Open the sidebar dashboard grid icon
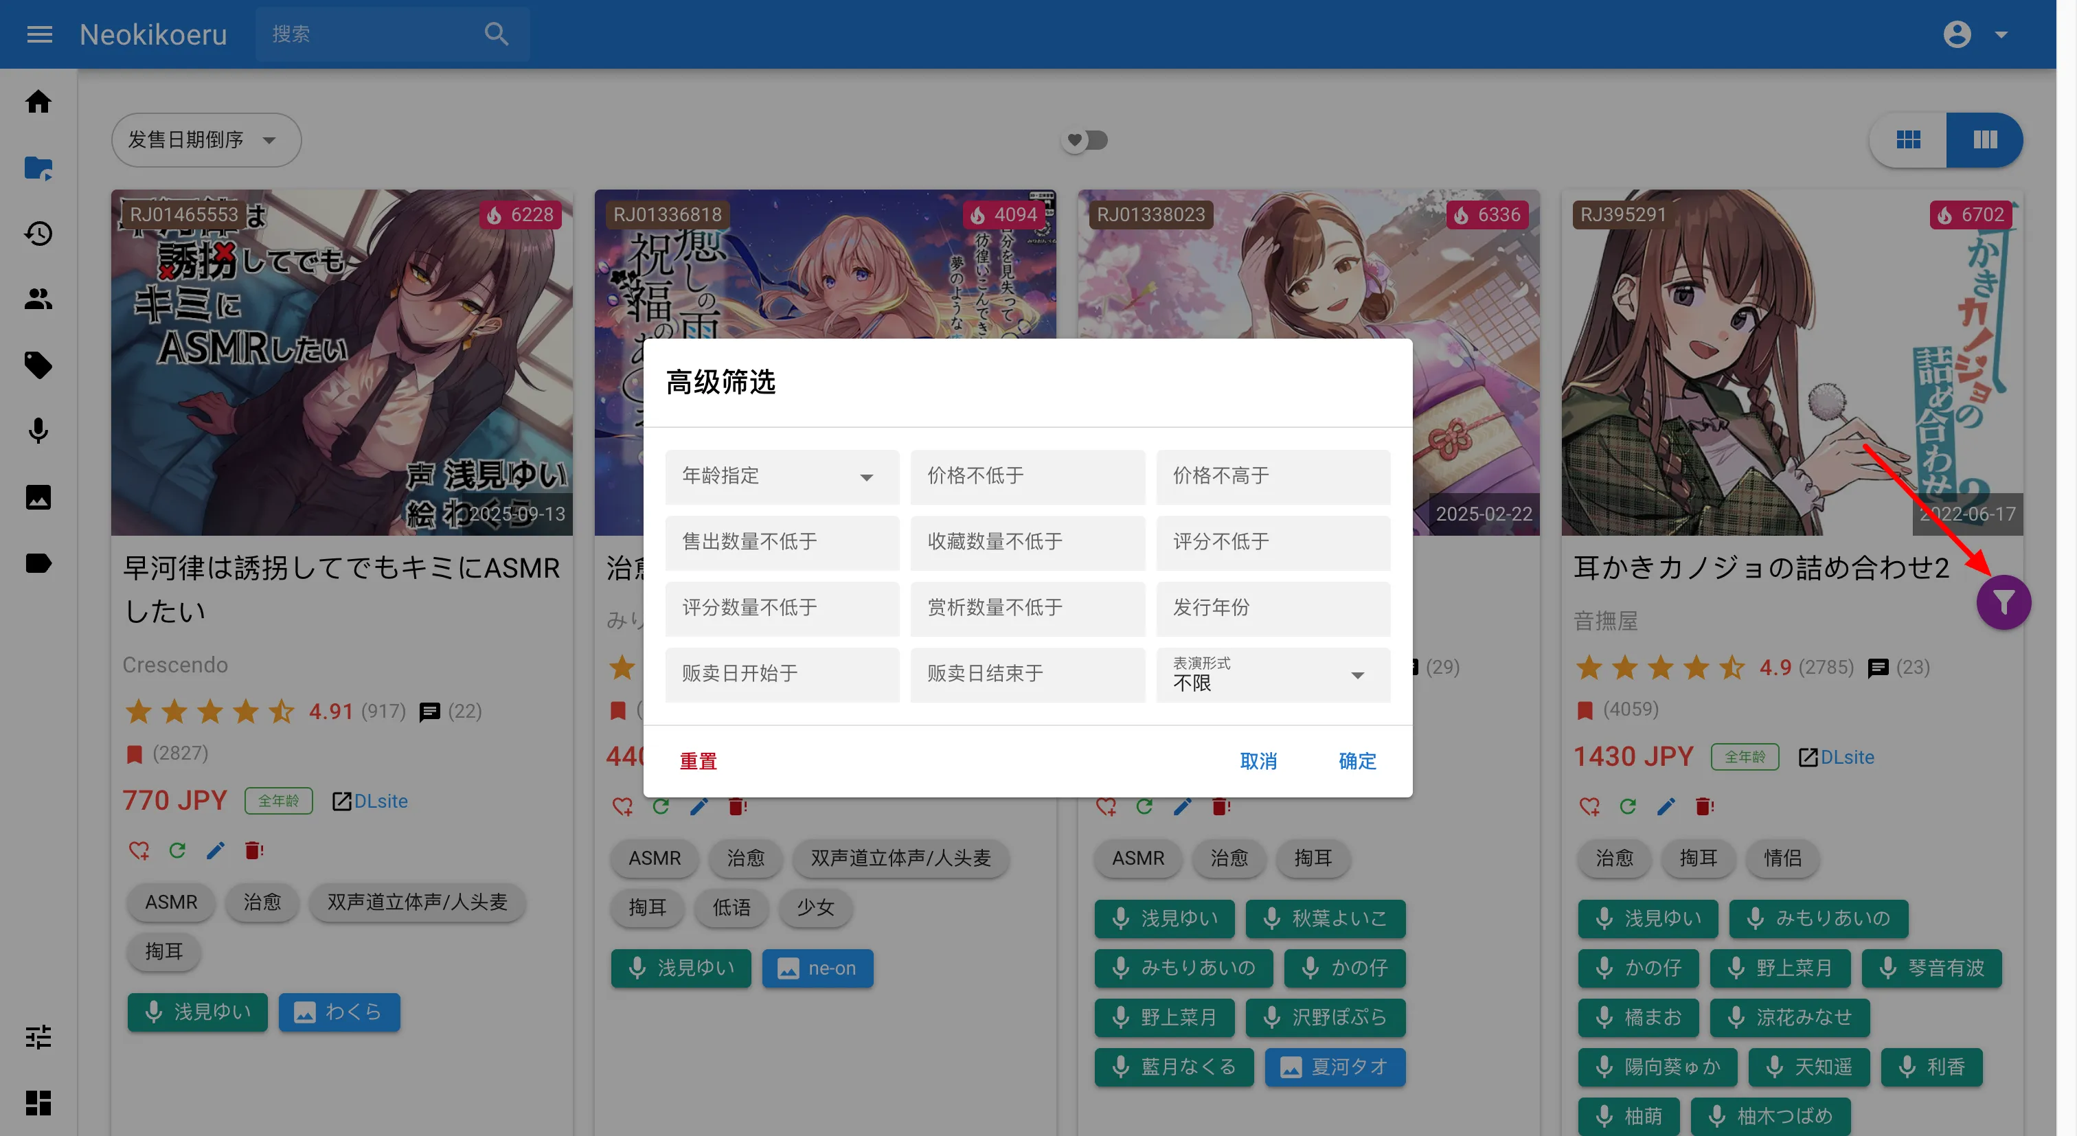The height and width of the screenshot is (1136, 2077). [38, 1102]
